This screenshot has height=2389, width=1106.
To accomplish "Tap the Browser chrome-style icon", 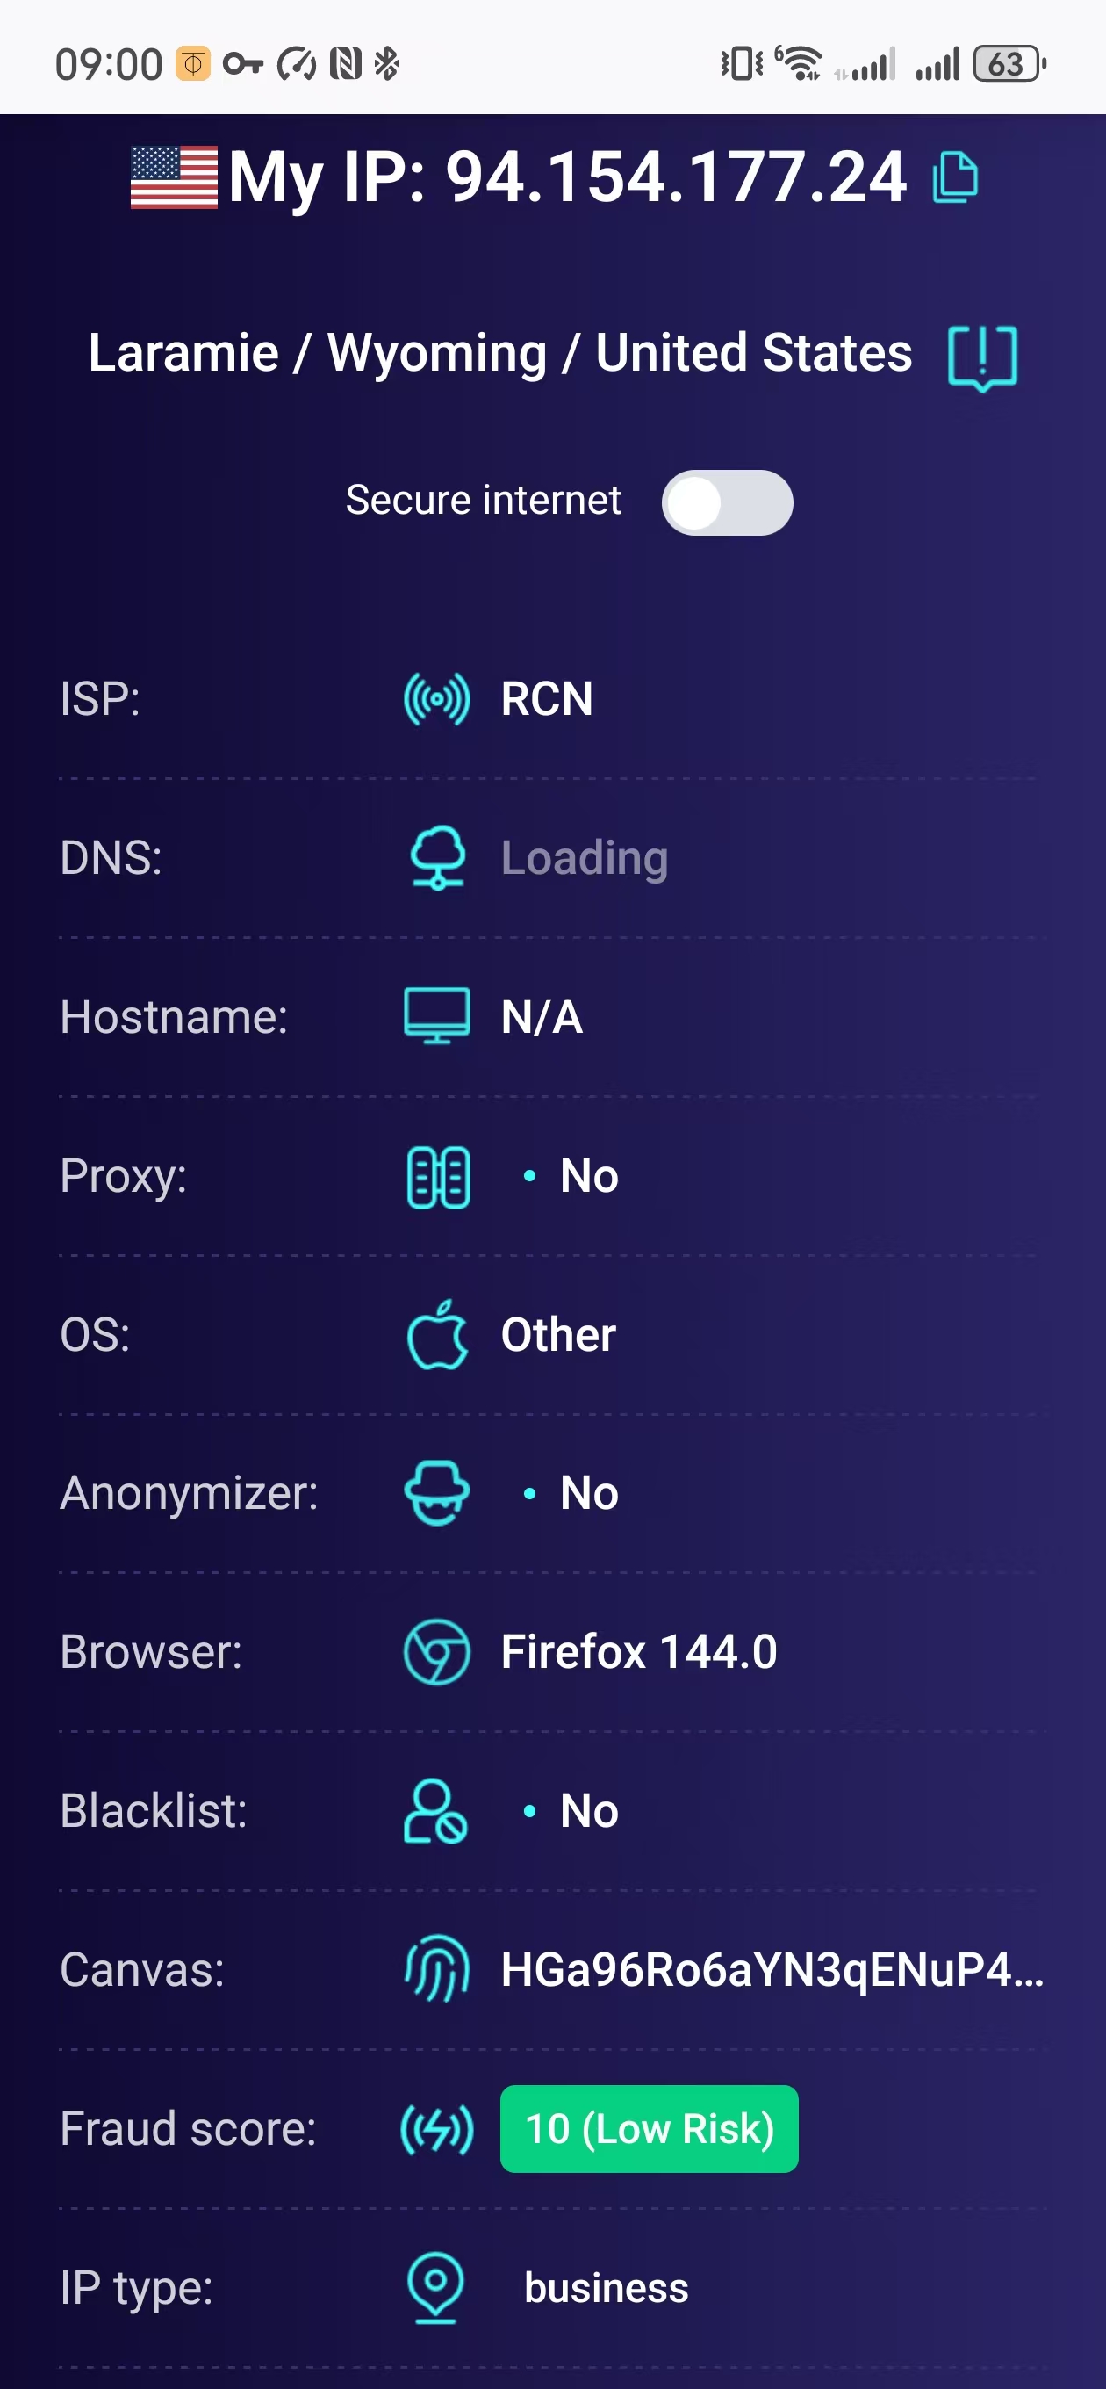I will (x=436, y=1652).
